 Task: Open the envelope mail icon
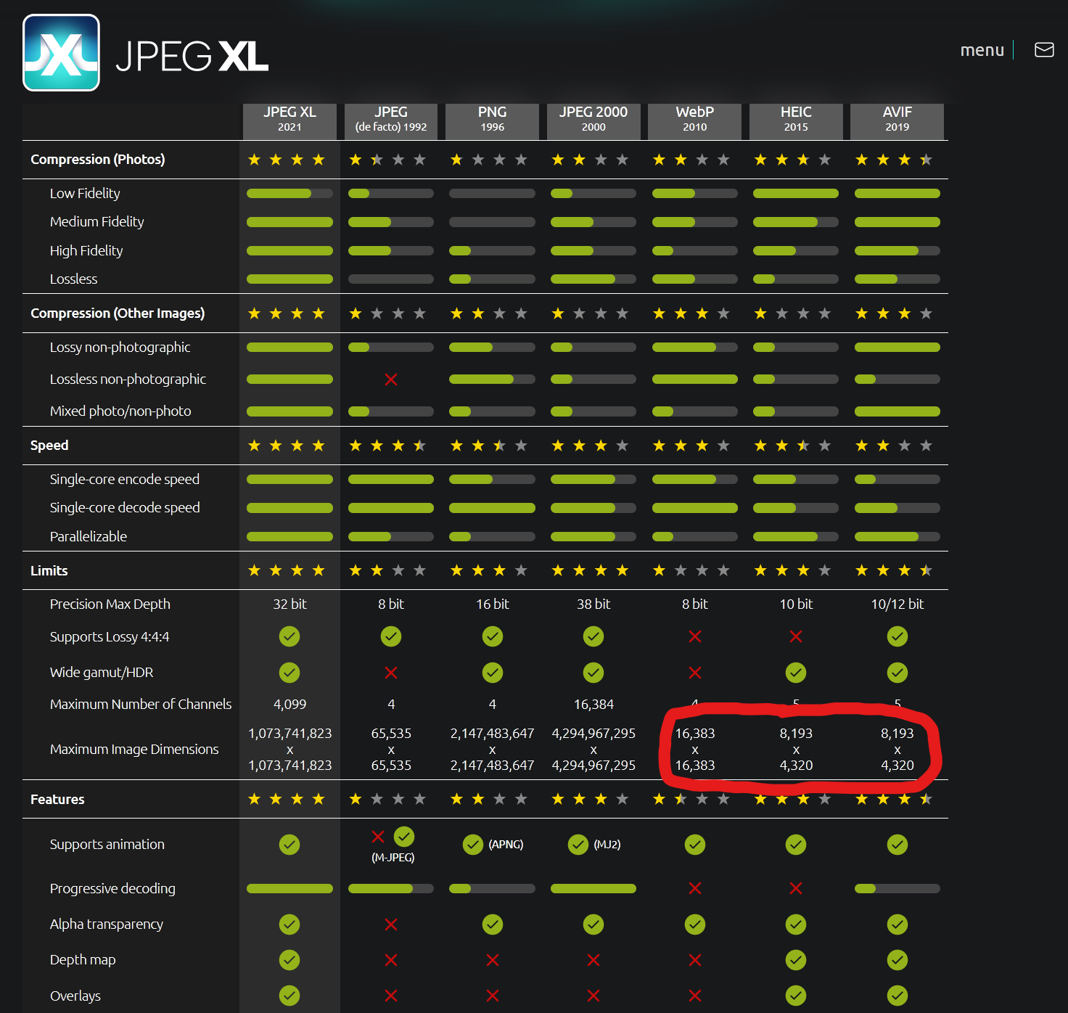[x=1044, y=49]
